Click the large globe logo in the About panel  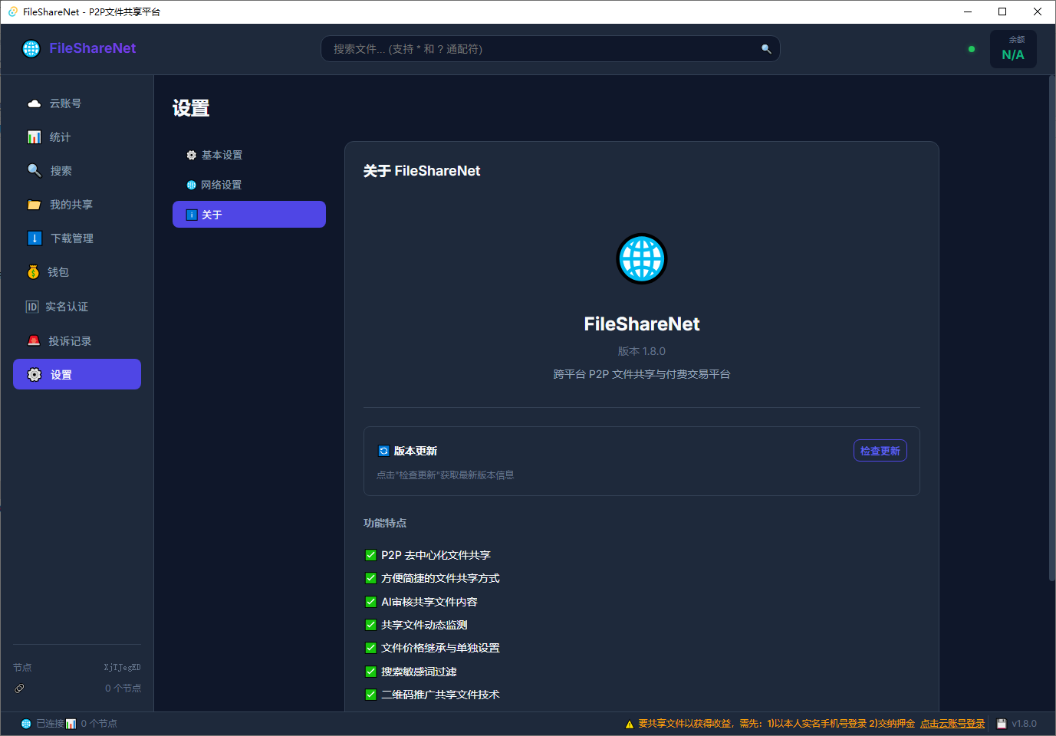coord(642,258)
